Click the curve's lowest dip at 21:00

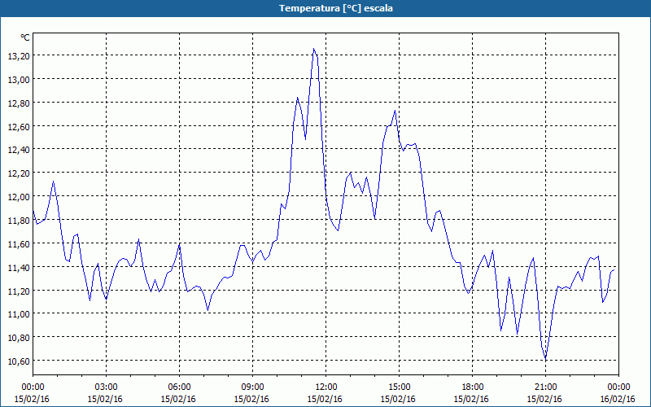[x=545, y=358]
